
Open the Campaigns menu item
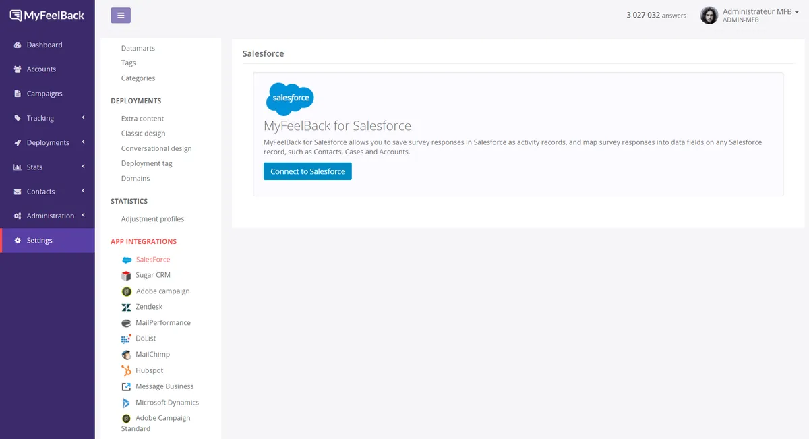click(x=47, y=94)
